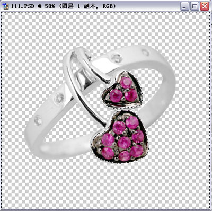The width and height of the screenshot is (212, 211).
Task: Click the large pink gemstone heart pendant
Action: tap(120, 137)
